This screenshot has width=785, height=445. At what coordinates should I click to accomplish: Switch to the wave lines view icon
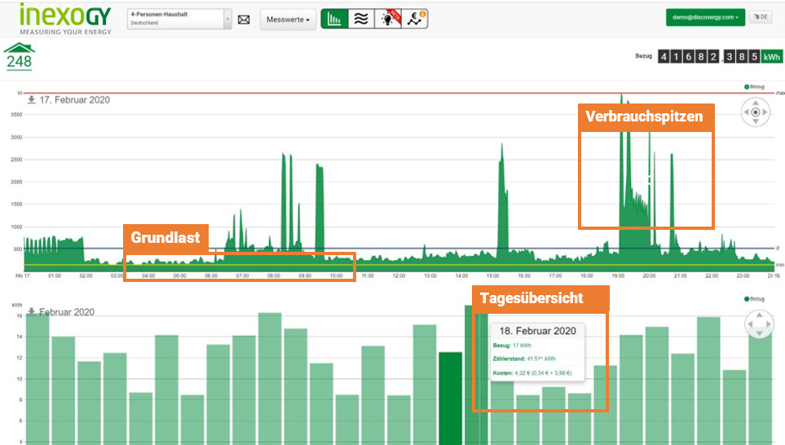(359, 19)
